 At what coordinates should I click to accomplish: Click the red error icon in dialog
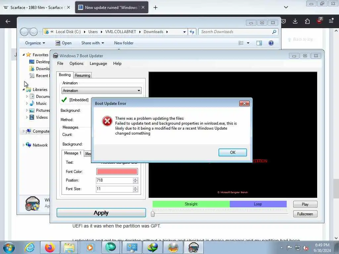click(x=107, y=121)
